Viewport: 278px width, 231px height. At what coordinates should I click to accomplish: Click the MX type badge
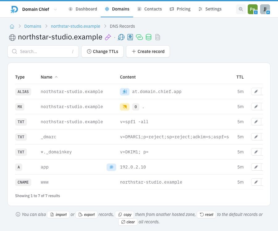tap(20, 107)
